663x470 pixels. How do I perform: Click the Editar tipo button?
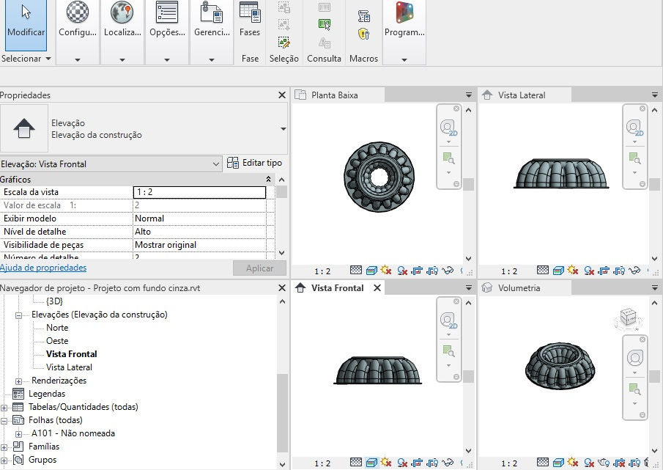click(x=254, y=163)
